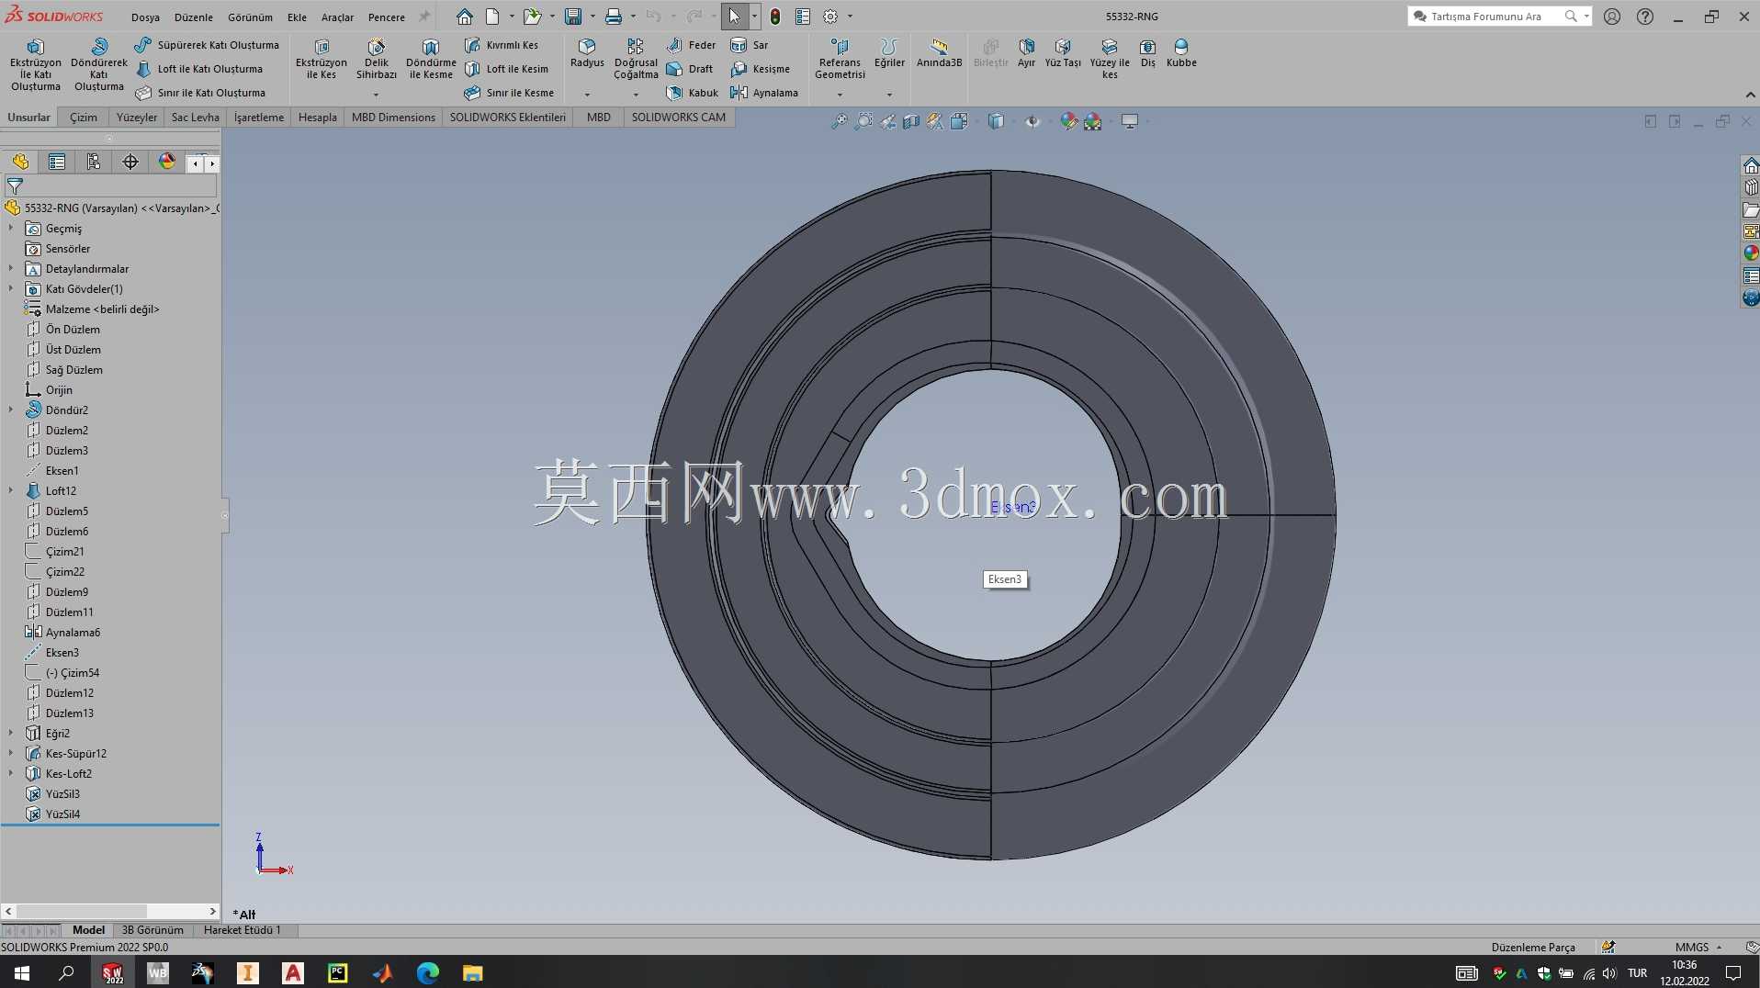Click the Diş thread tool
1760x988 pixels.
[x=1148, y=53]
